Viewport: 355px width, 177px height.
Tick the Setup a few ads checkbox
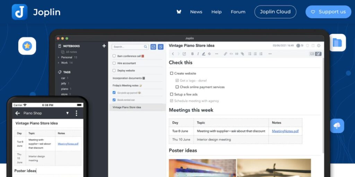pos(172,94)
